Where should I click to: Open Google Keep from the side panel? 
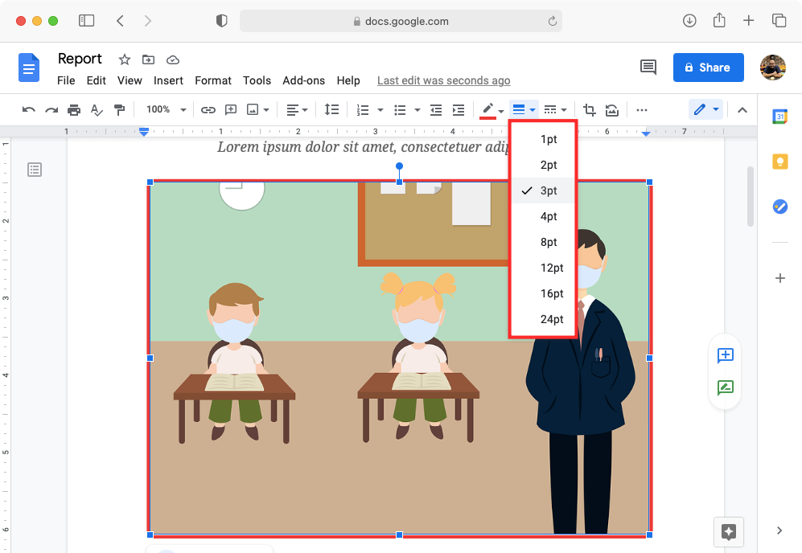(779, 162)
